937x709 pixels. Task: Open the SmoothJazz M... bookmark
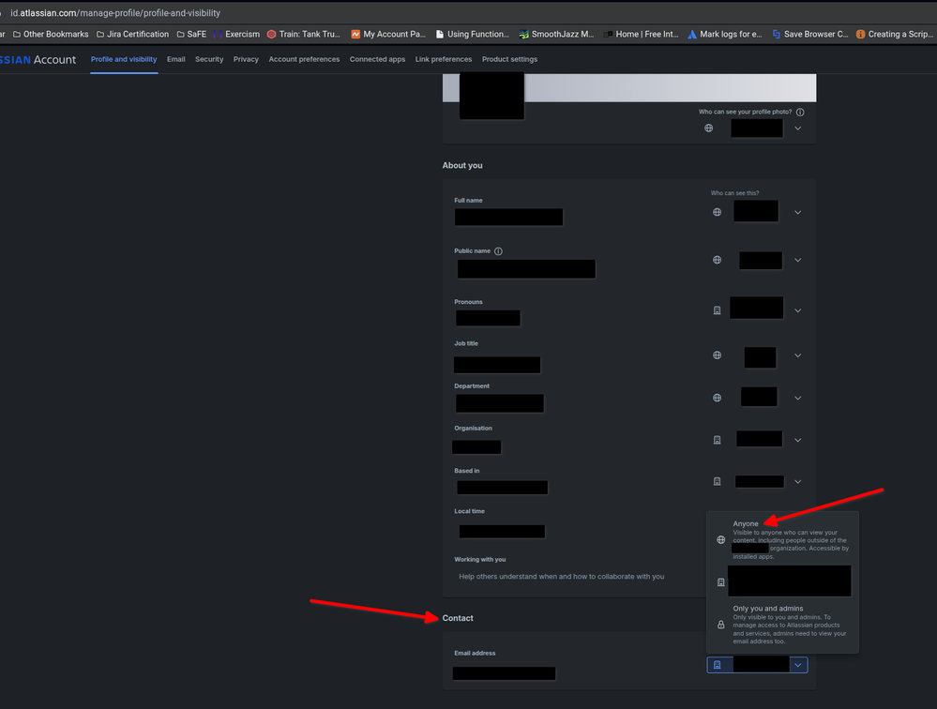556,34
